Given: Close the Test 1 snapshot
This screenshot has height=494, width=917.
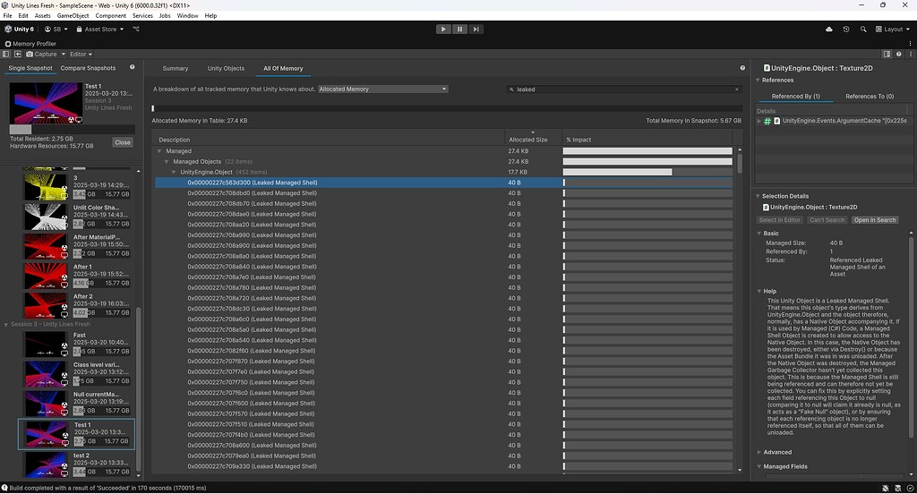Looking at the screenshot, I should (123, 142).
